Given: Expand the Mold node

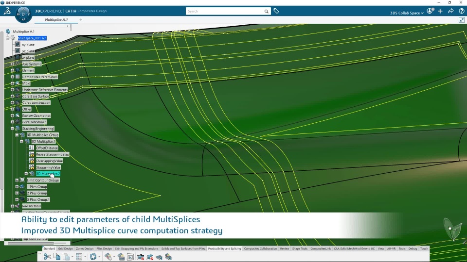Looking at the screenshot, I should (x=12, y=83).
